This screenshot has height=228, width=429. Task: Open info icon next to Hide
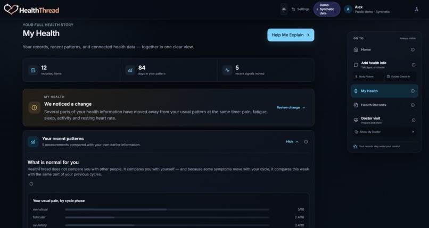(306, 142)
